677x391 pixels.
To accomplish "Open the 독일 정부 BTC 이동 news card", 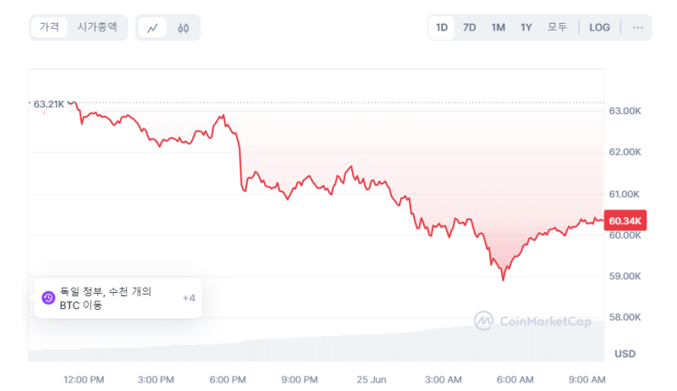I will coord(118,298).
